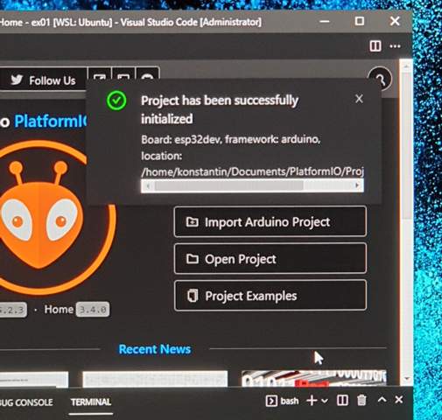Image resolution: width=442 pixels, height=420 pixels.
Task: Add a new terminal with plus icon
Action: pyautogui.click(x=312, y=401)
